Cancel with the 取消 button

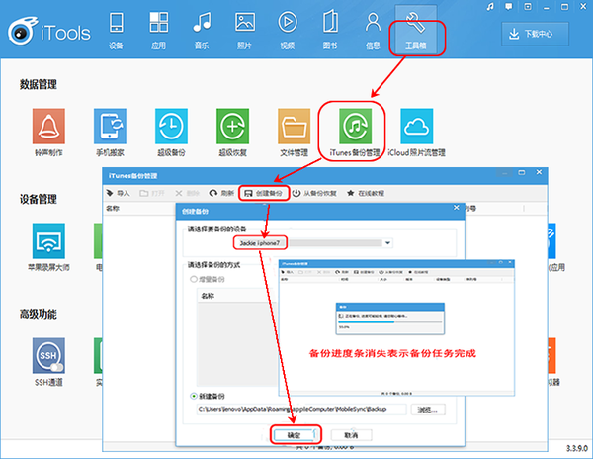[x=351, y=435]
